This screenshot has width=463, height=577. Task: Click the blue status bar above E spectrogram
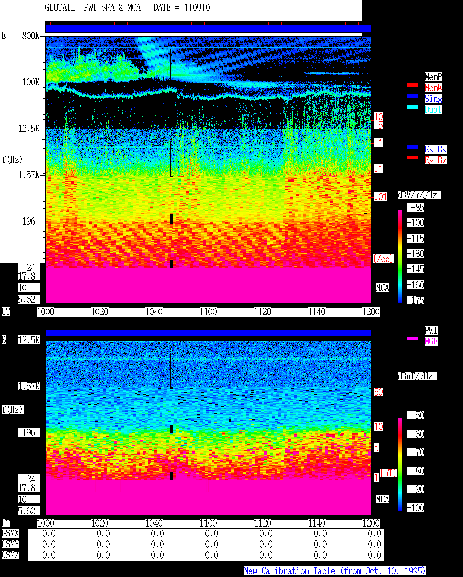tap(208, 29)
